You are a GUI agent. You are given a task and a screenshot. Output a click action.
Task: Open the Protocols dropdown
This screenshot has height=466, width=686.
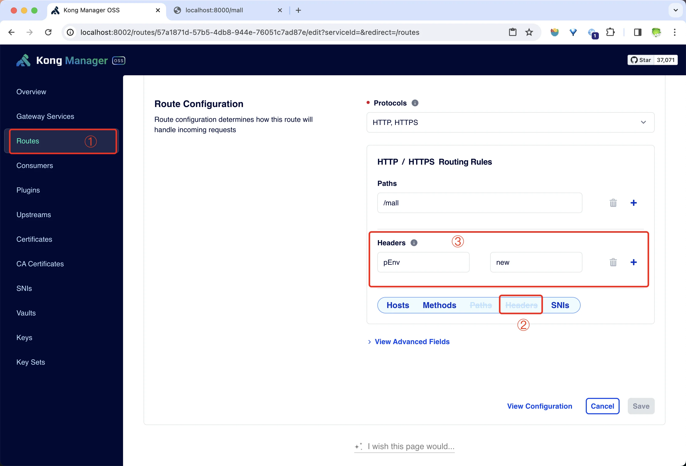[510, 122]
